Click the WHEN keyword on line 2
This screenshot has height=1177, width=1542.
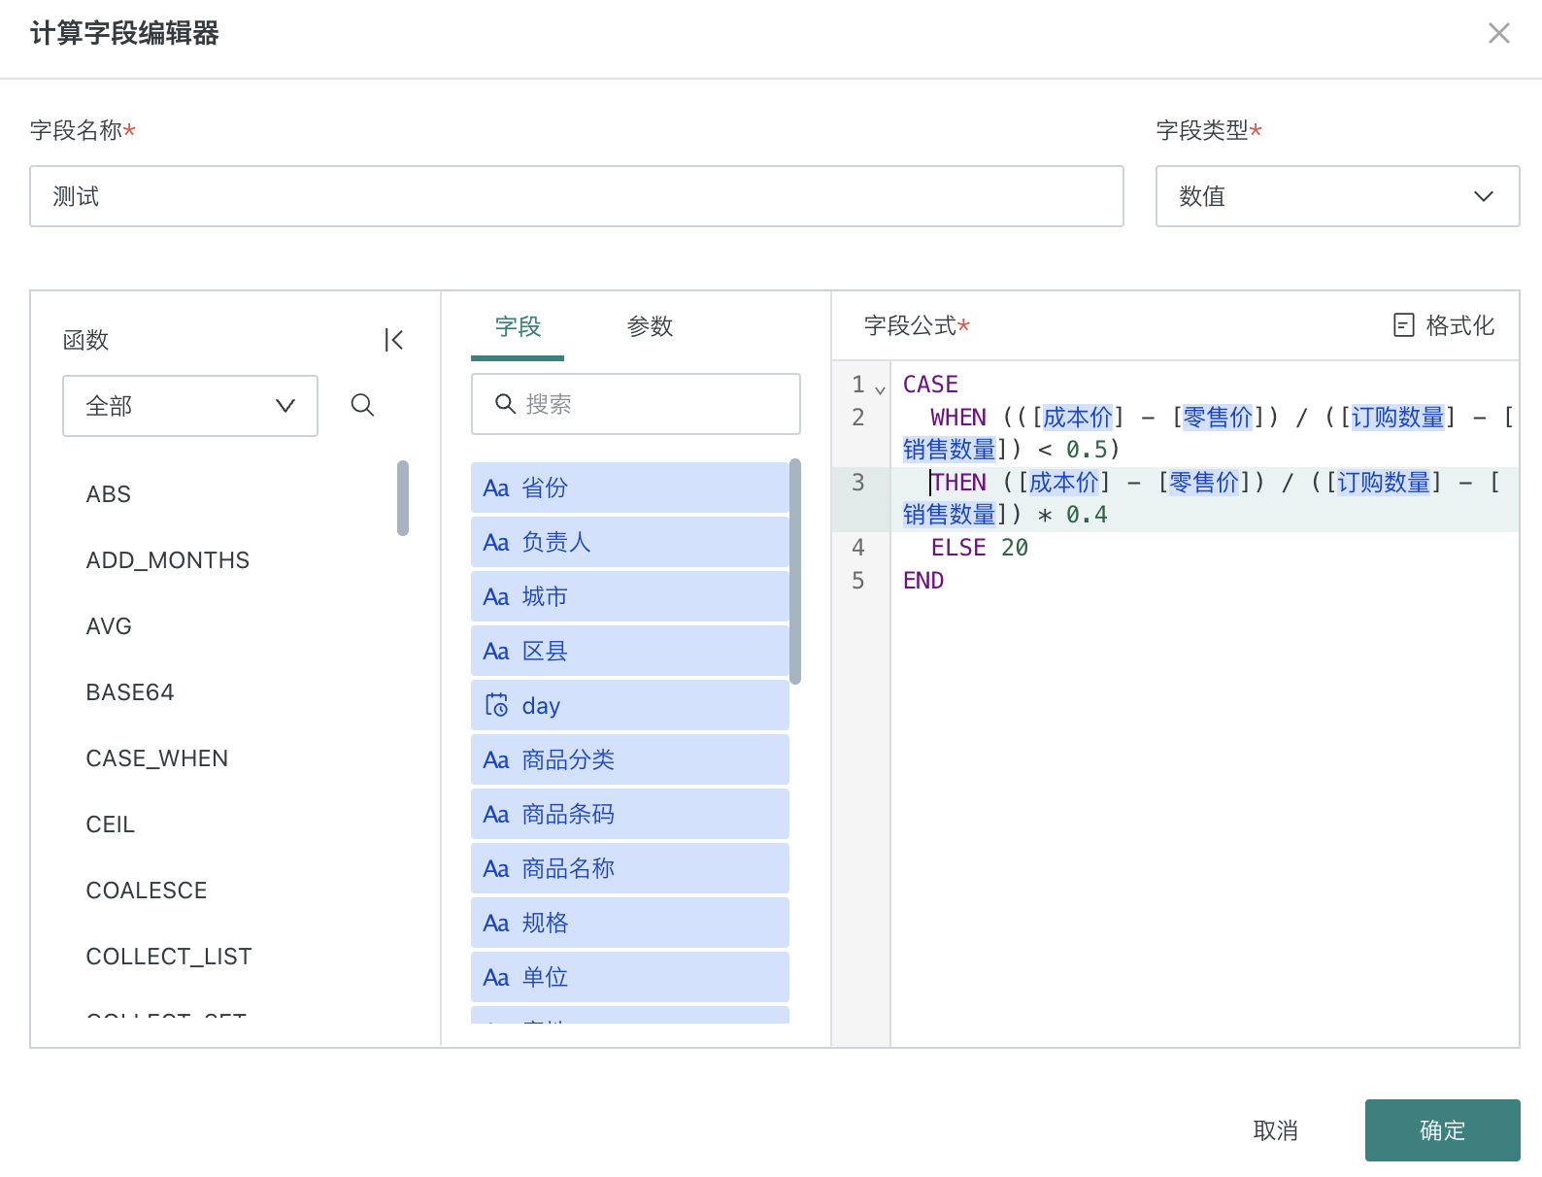958,418
